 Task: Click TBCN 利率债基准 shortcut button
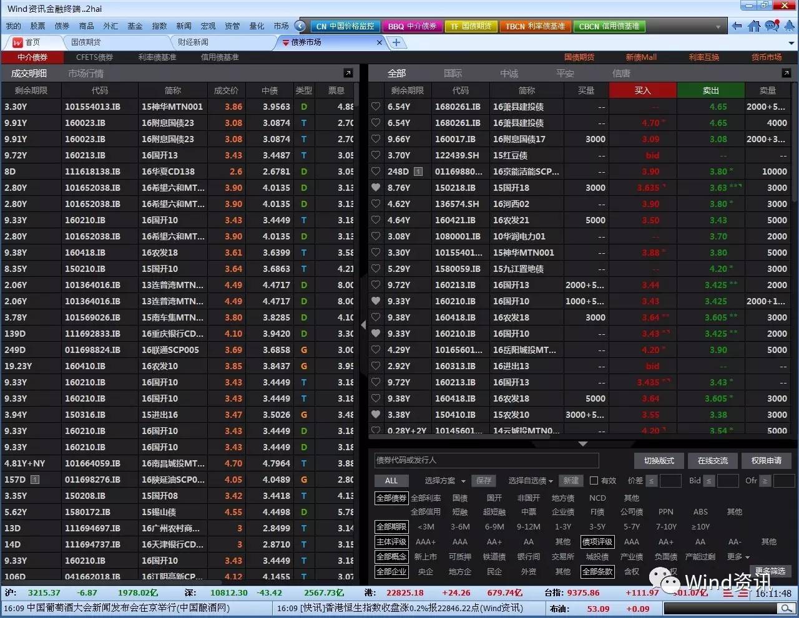coord(535,26)
